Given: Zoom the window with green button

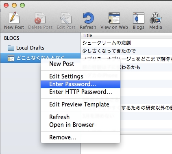Looking at the screenshot, I should [x=22, y=5].
